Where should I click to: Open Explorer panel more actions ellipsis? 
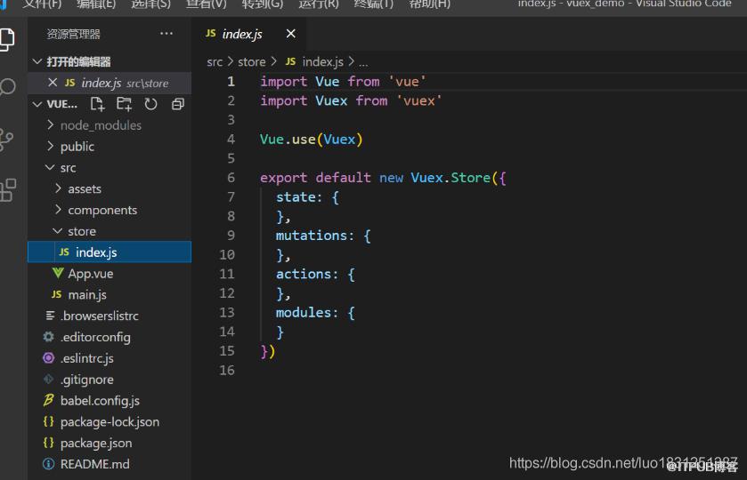pos(166,33)
